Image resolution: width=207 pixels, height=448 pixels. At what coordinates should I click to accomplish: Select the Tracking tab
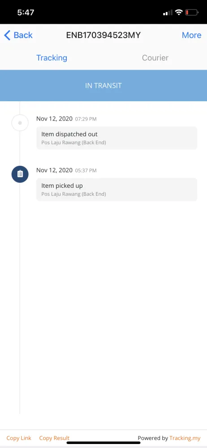click(52, 58)
